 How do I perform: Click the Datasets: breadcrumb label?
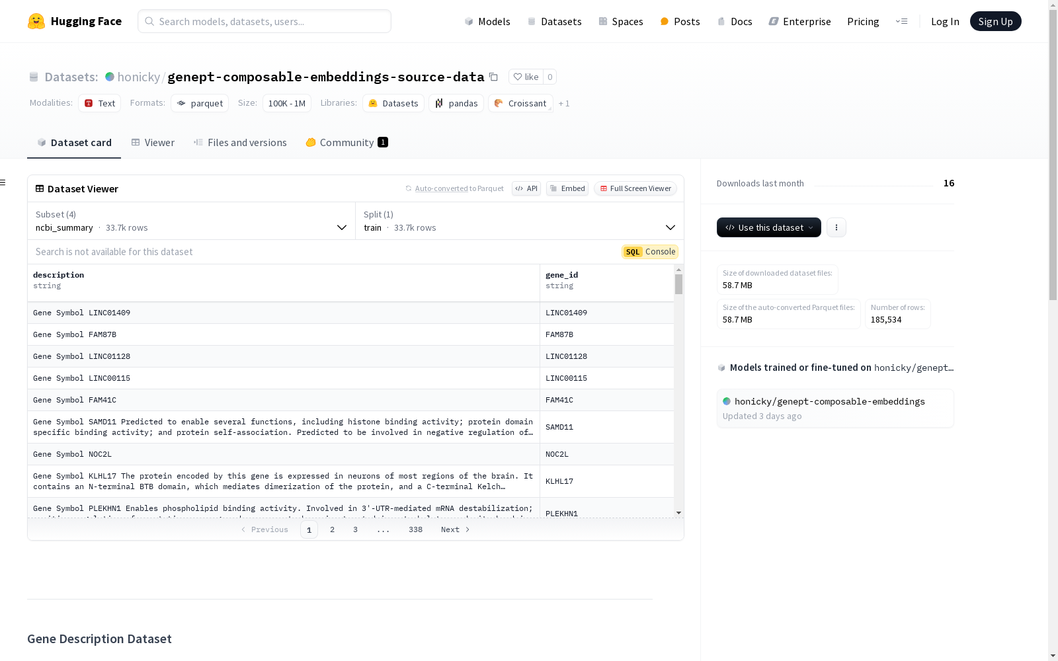(71, 77)
